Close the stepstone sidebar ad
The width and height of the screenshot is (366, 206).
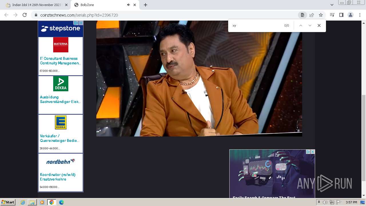pyautogui.click(x=81, y=23)
